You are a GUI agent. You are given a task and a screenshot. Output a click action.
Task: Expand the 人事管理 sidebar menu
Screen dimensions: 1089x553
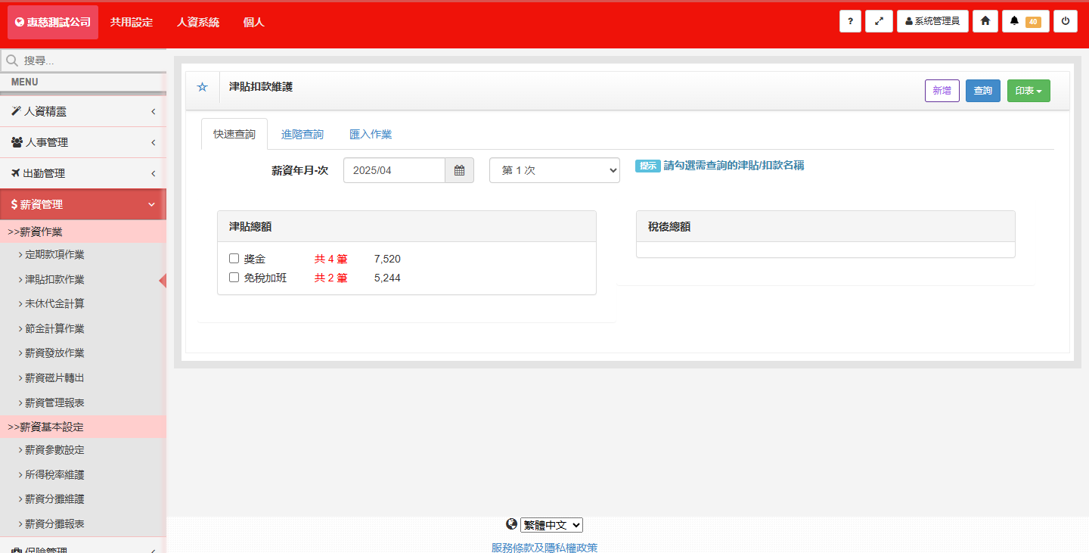[x=83, y=142]
